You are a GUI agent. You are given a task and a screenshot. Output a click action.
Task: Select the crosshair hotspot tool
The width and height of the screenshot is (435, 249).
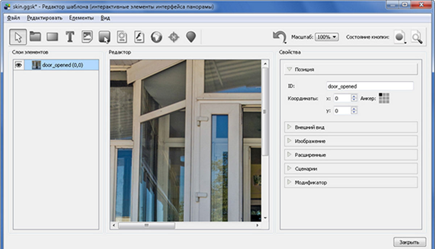tap(174, 37)
